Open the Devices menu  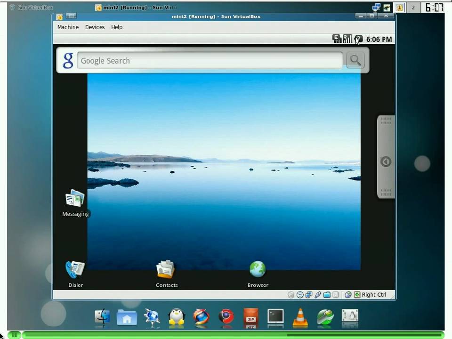95,27
